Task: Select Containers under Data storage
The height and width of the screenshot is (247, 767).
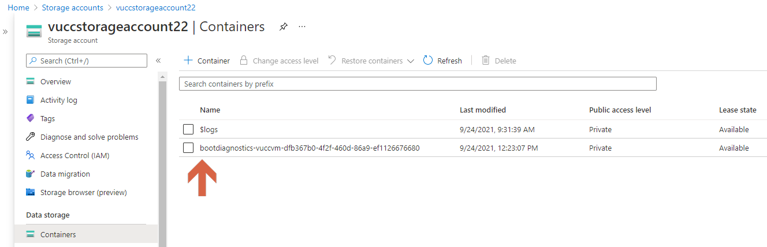Action: (x=86, y=234)
